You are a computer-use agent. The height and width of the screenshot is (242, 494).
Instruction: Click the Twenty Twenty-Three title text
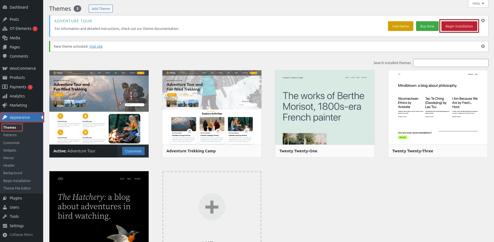pyautogui.click(x=413, y=151)
